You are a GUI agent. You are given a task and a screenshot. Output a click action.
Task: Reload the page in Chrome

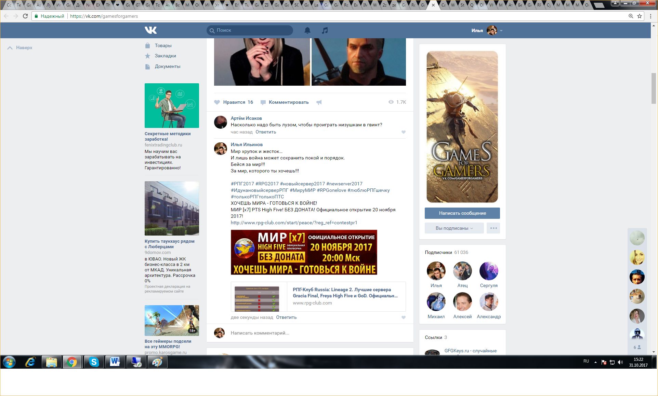click(x=25, y=16)
